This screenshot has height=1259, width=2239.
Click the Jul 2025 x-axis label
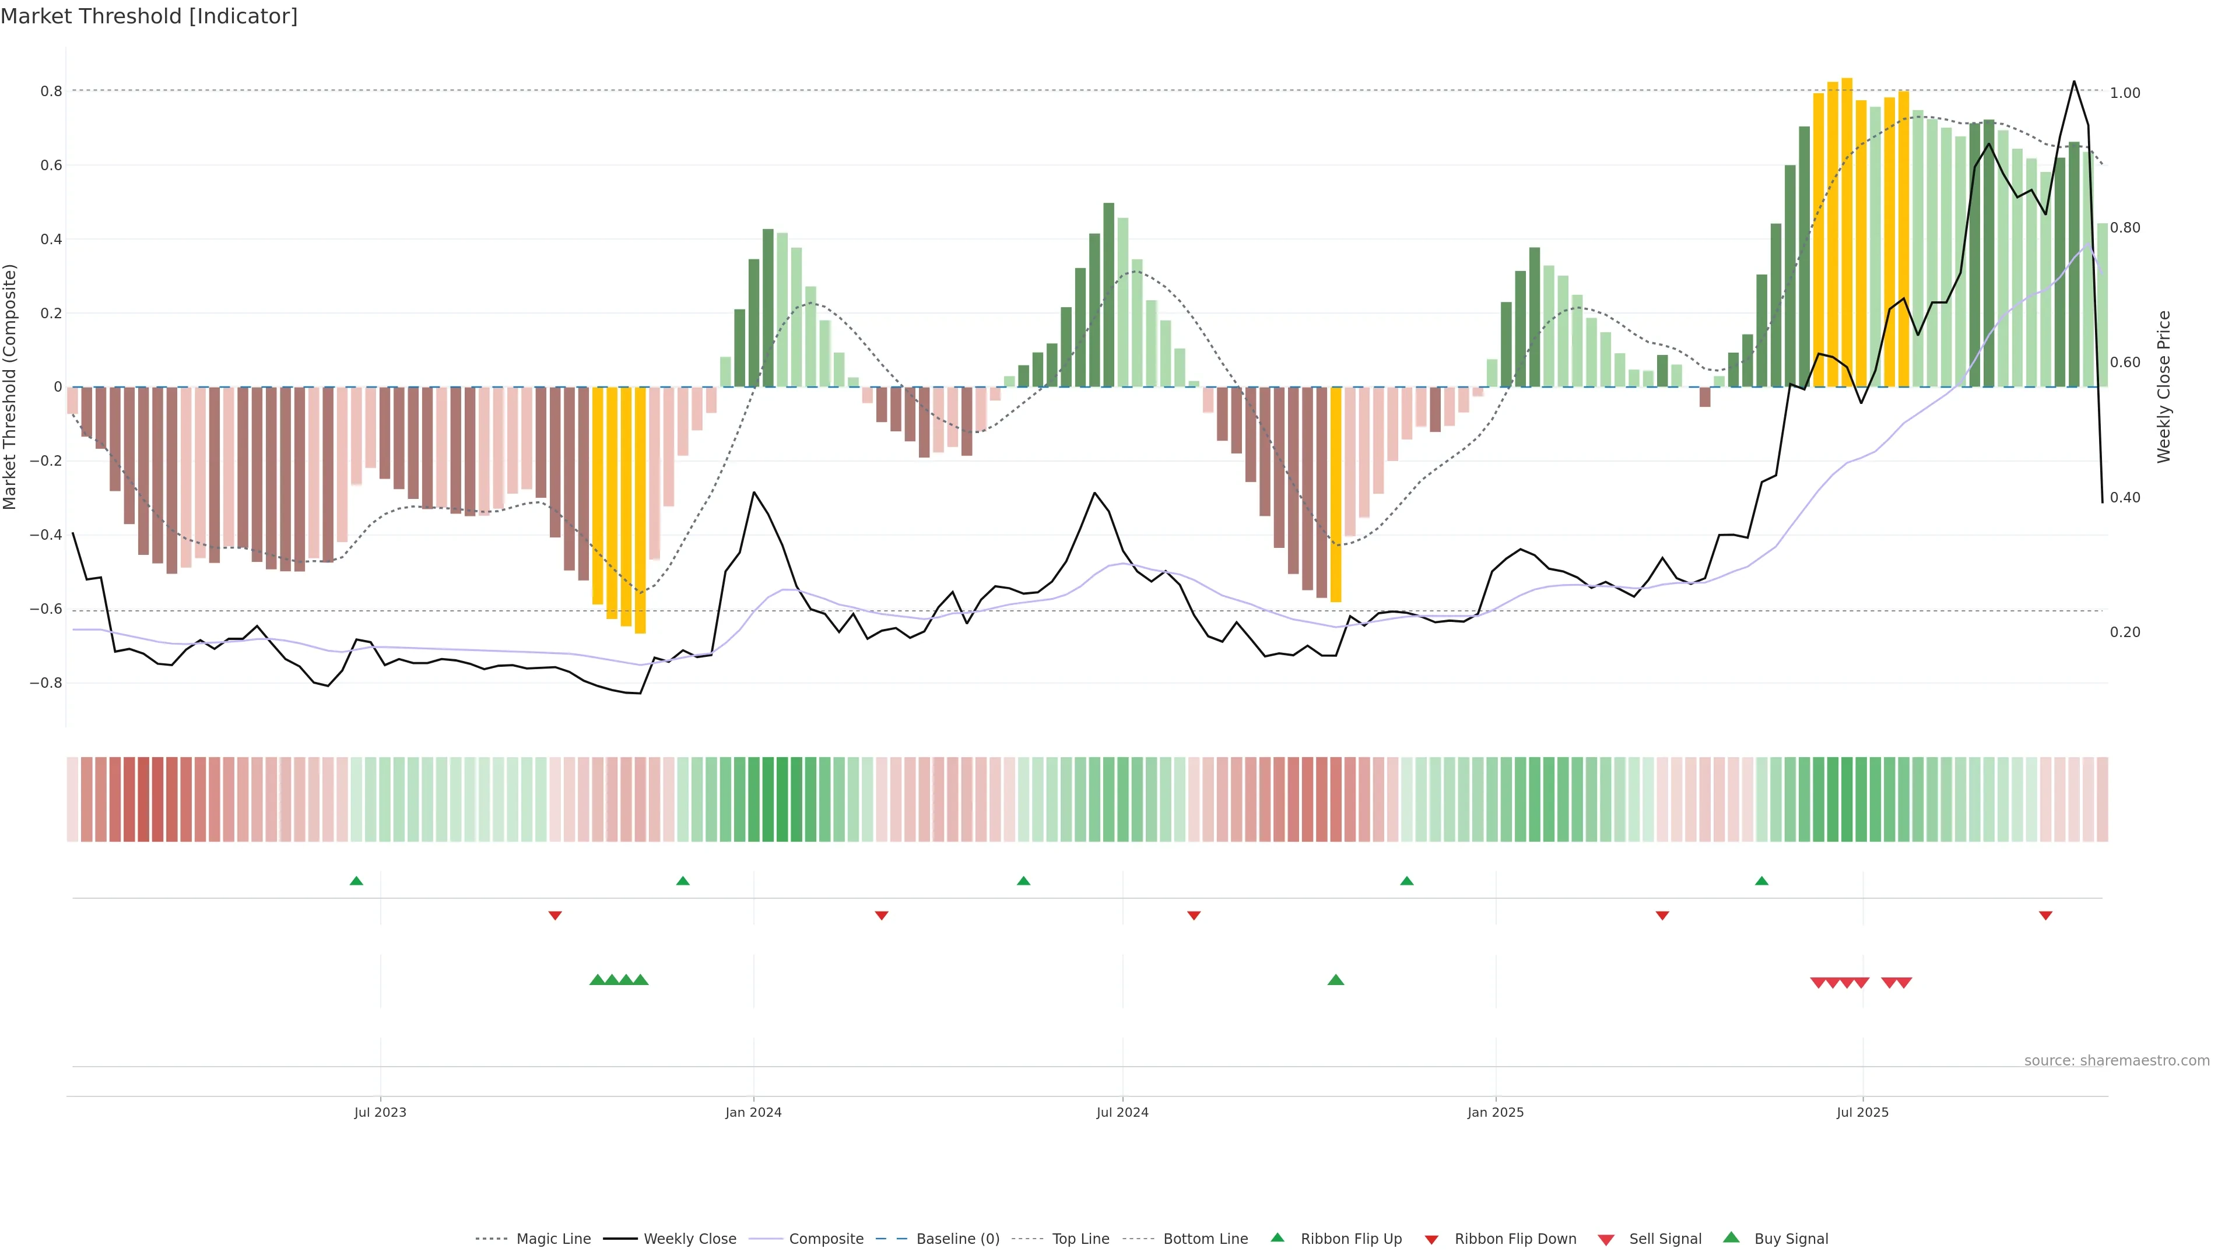pyautogui.click(x=1863, y=1112)
